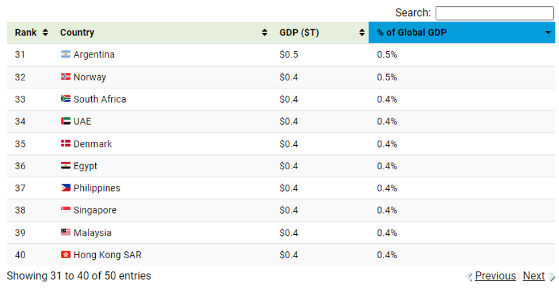Go to the Next page of entries

(534, 276)
